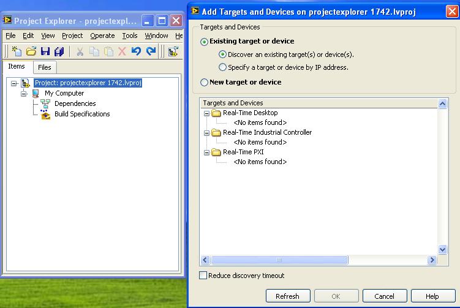Open the Operate menu
This screenshot has height=308, width=460.
102,36
